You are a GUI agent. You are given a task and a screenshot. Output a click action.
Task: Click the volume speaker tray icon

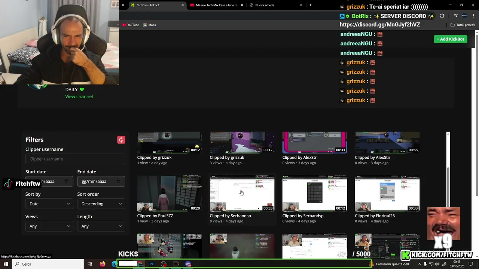point(437,264)
